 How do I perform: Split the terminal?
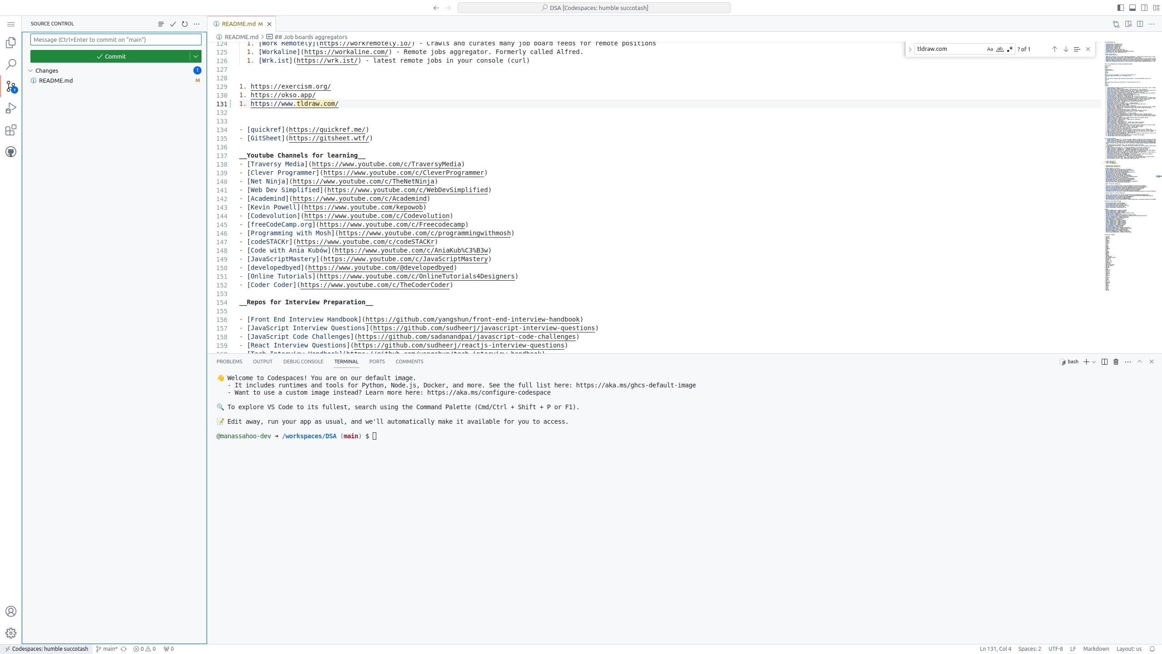click(x=1104, y=362)
